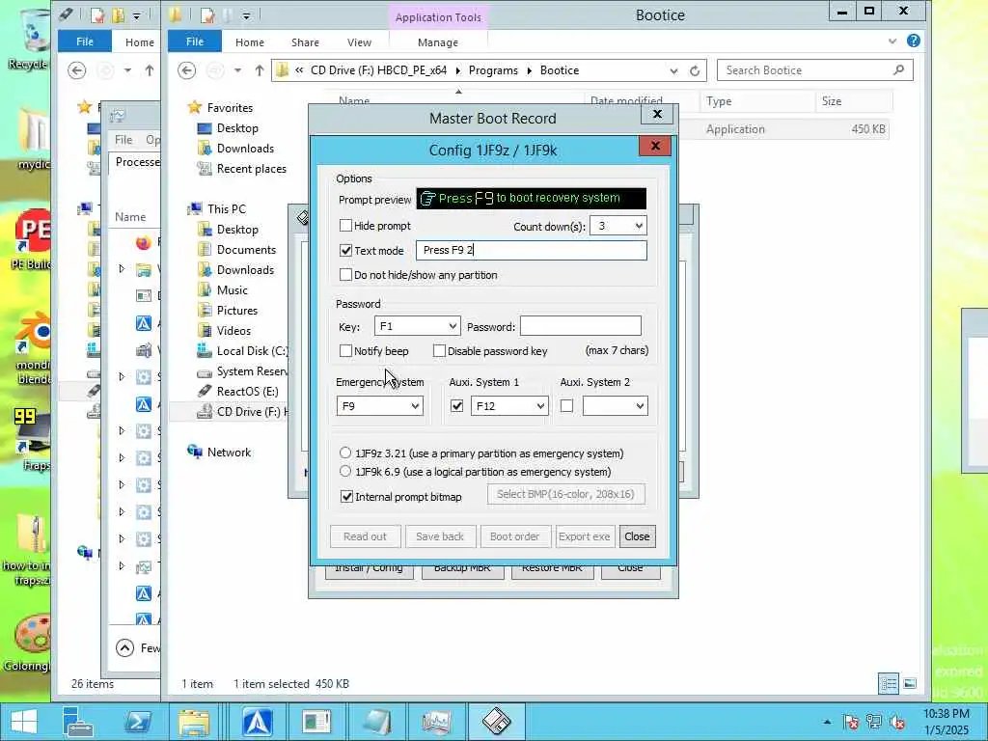Uncheck the Auxi. System 1 checkbox
Screen dimensions: 988x741
point(456,406)
